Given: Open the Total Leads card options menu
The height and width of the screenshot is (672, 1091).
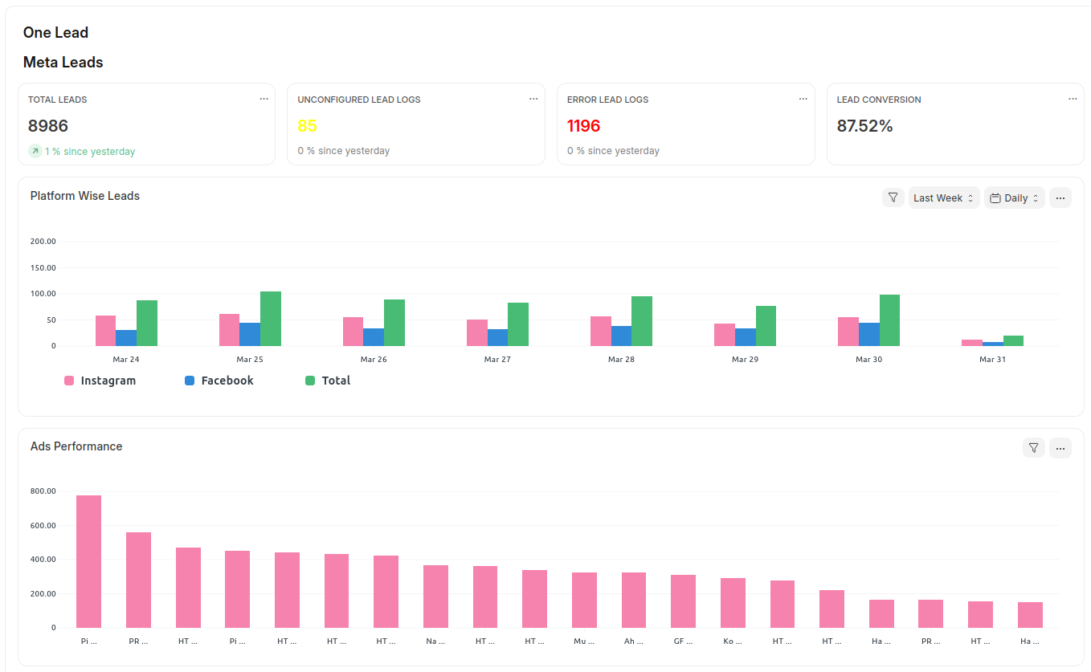Looking at the screenshot, I should tap(264, 99).
